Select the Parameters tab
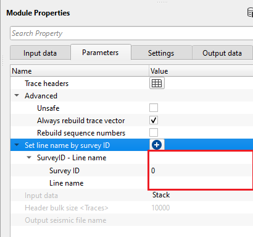This screenshot has height=237, width=253. [x=101, y=53]
